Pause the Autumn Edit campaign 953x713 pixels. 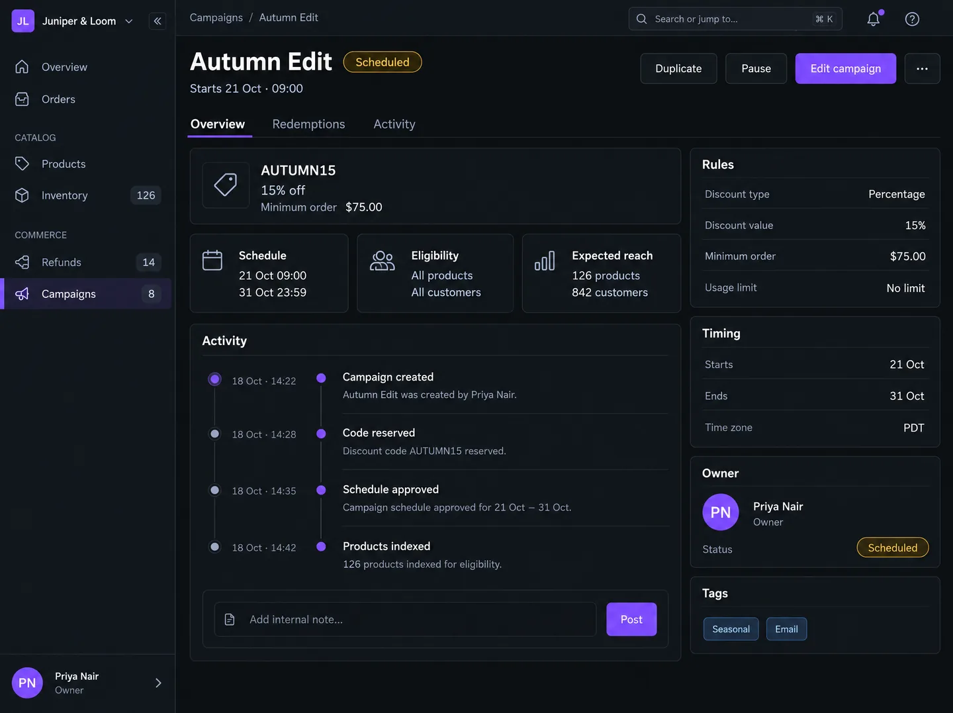click(x=756, y=69)
